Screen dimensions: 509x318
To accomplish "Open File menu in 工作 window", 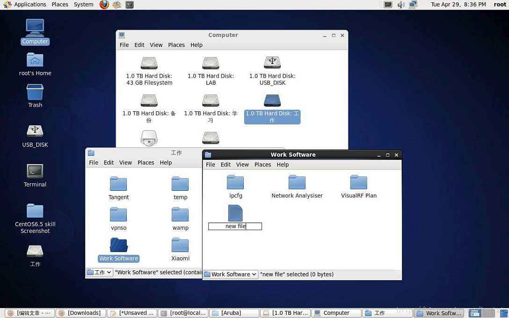I will (94, 163).
